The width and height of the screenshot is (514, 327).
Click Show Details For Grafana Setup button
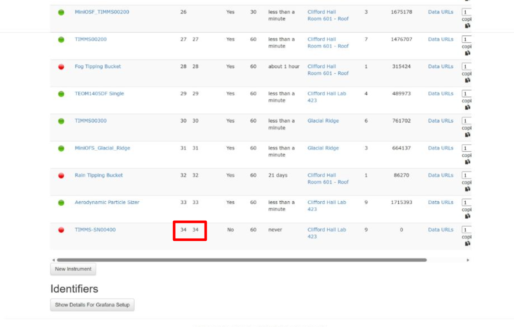[92, 305]
